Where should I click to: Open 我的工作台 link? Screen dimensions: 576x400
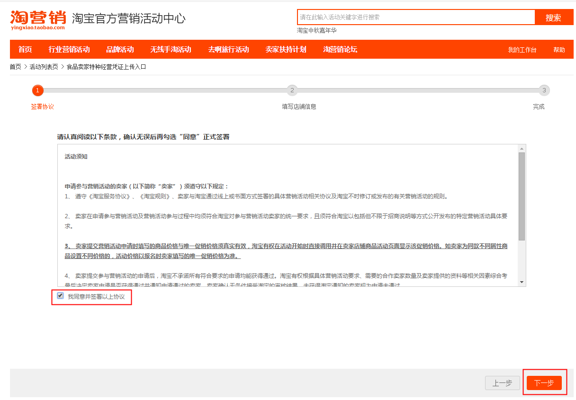tap(522, 50)
